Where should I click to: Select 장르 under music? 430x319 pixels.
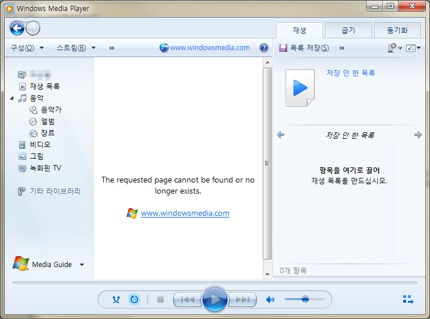click(x=48, y=133)
